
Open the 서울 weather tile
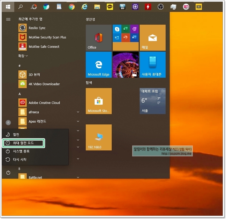pos(153,101)
